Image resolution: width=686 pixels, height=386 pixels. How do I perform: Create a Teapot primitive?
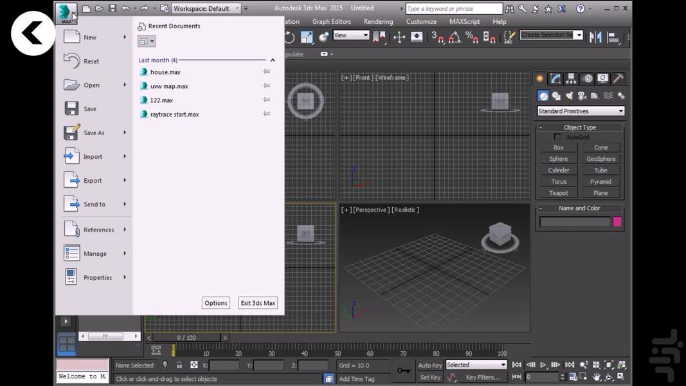558,192
